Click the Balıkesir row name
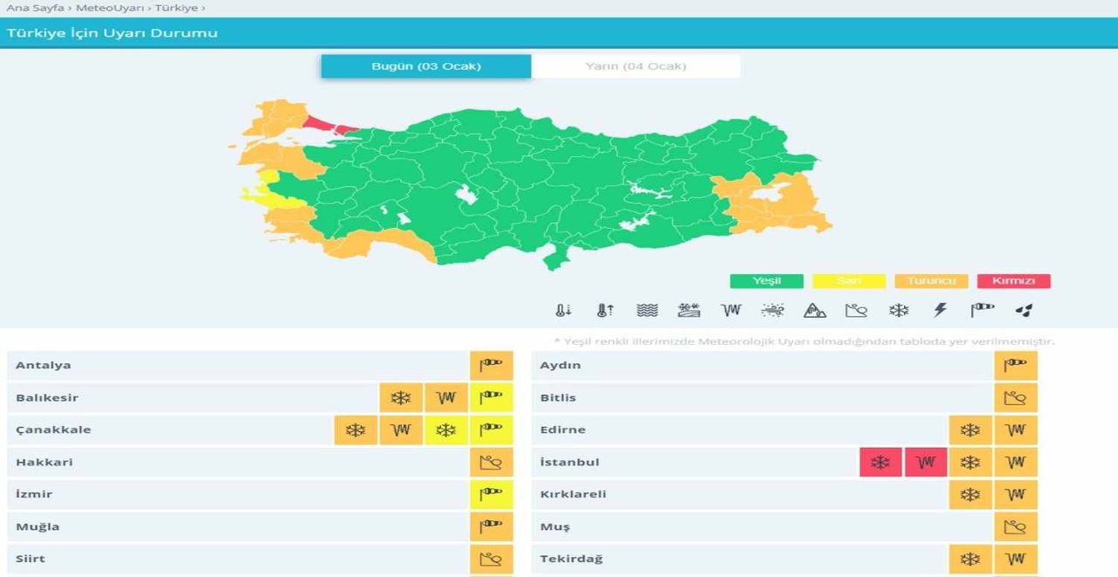The image size is (1118, 577). (47, 397)
